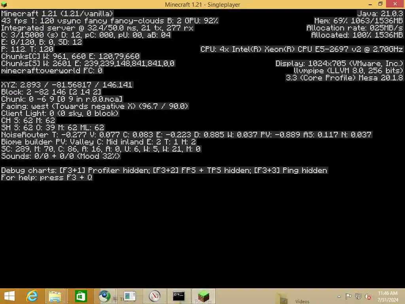The width and height of the screenshot is (405, 304).
Task: Click the 'Integrated server @ 32.4/50.0 ms' line
Action: (97, 28)
